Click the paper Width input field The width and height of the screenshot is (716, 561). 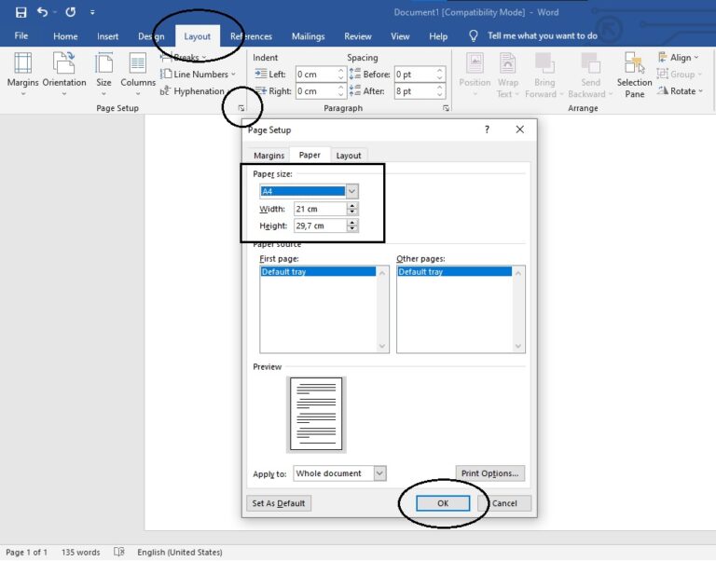pyautogui.click(x=320, y=209)
